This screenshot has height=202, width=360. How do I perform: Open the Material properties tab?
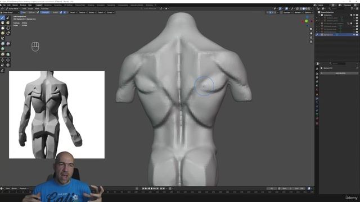[317, 118]
